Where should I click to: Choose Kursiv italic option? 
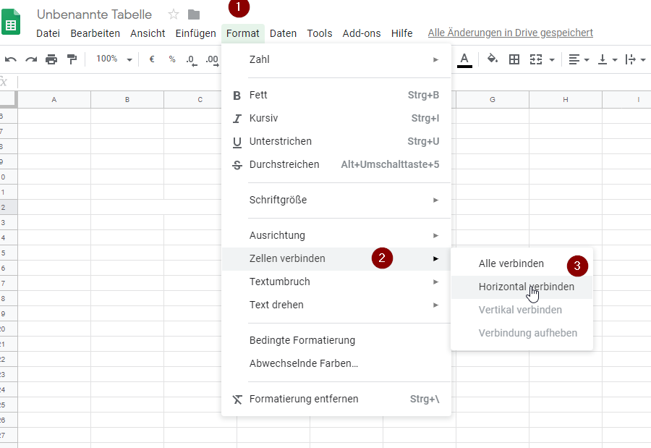(336, 119)
